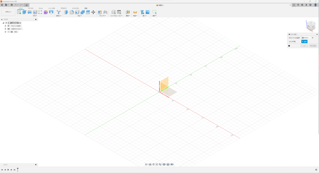This screenshot has height=173, width=319.
Task: Open the Job Status clock icon
Action: pos(302,5)
